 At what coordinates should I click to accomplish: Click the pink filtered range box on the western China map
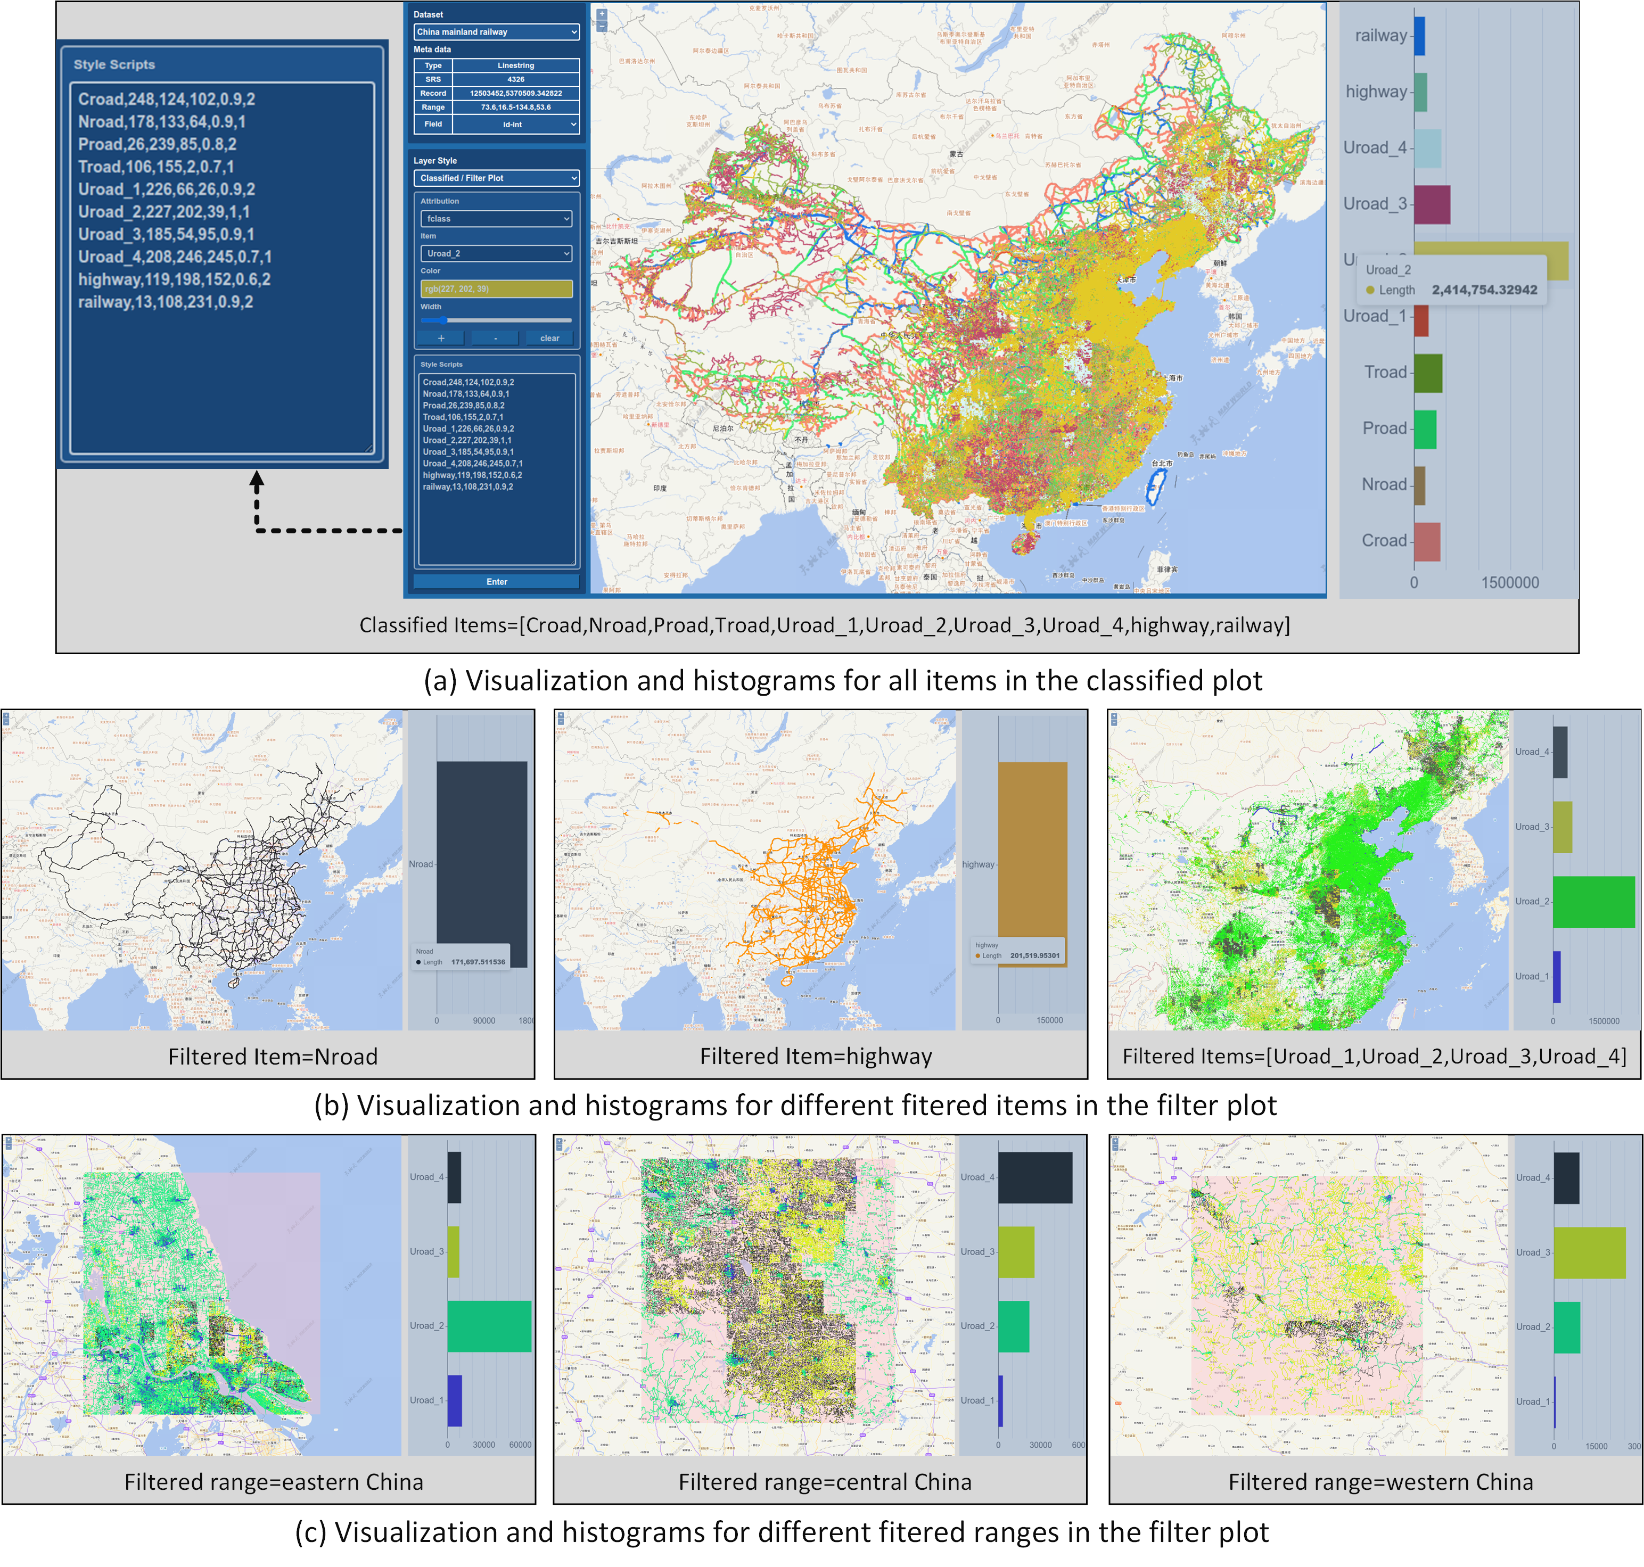tap(1306, 1296)
